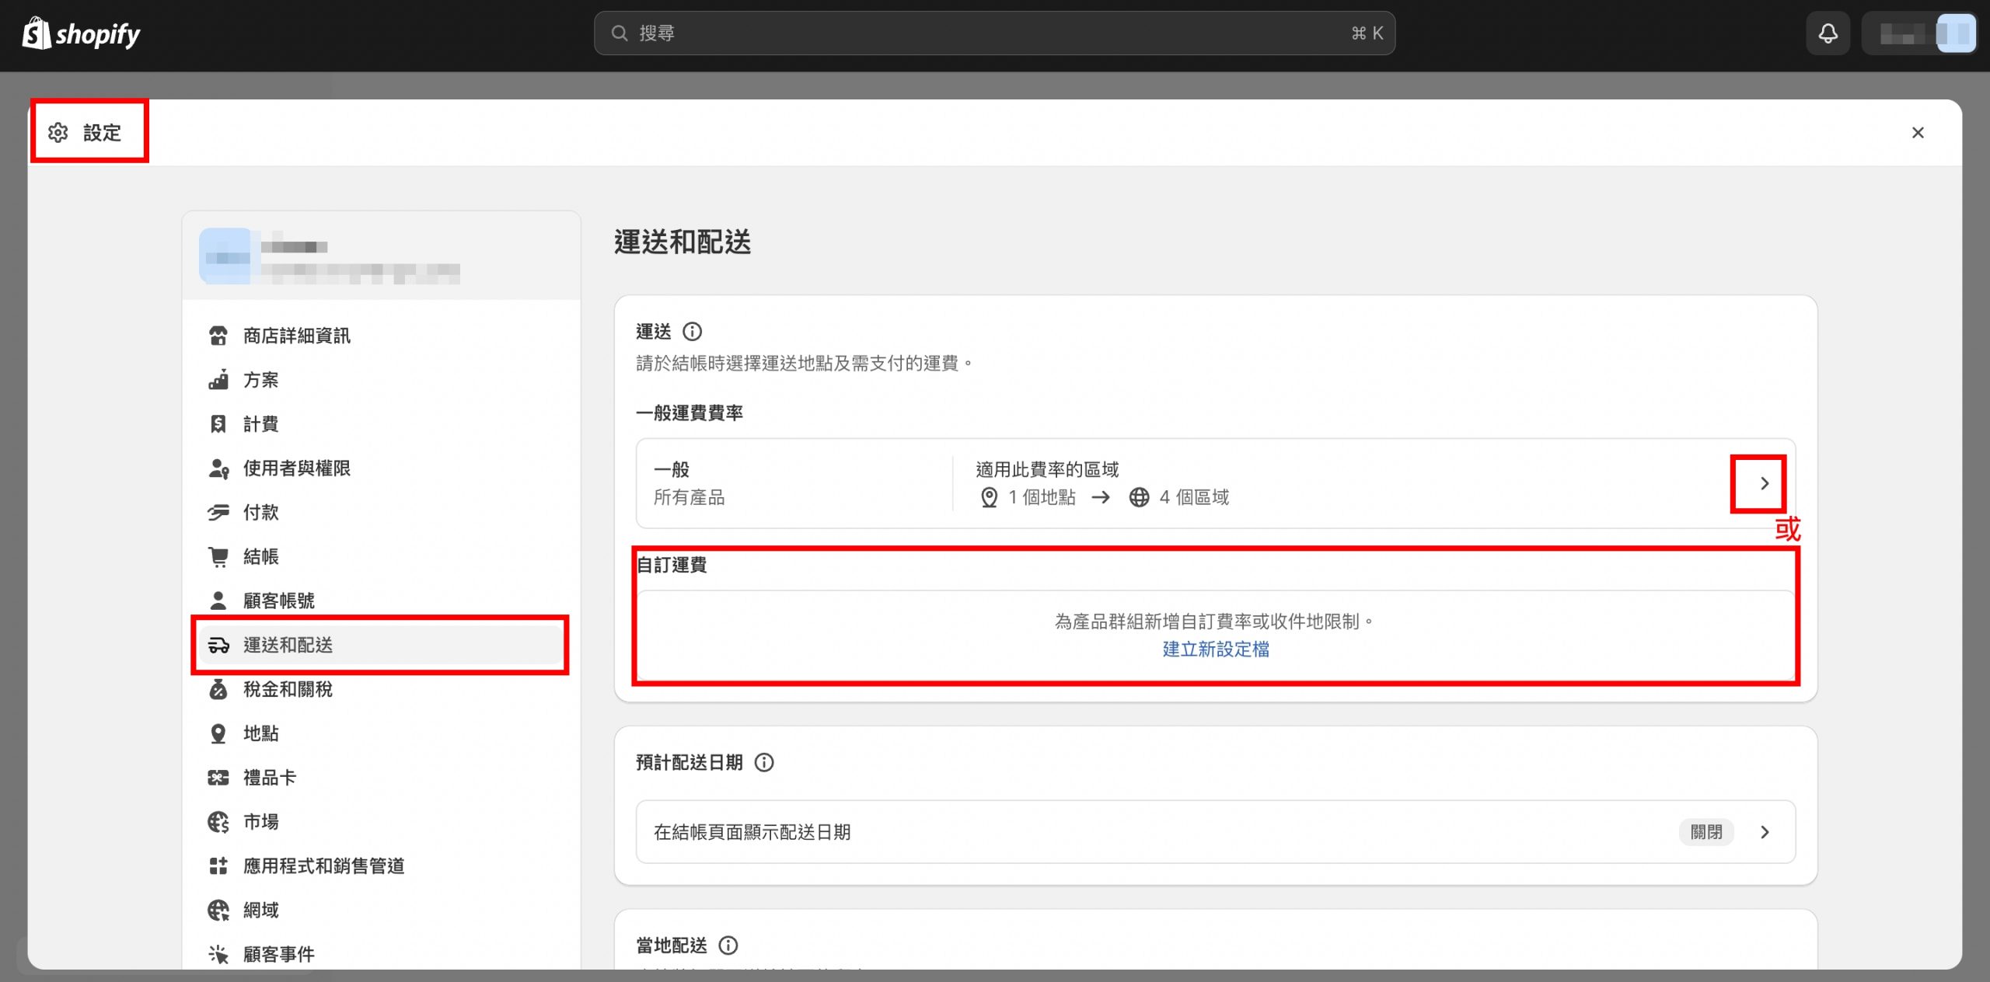
Task: Expand the 一般 shipping rate chevron
Action: coord(1764,483)
